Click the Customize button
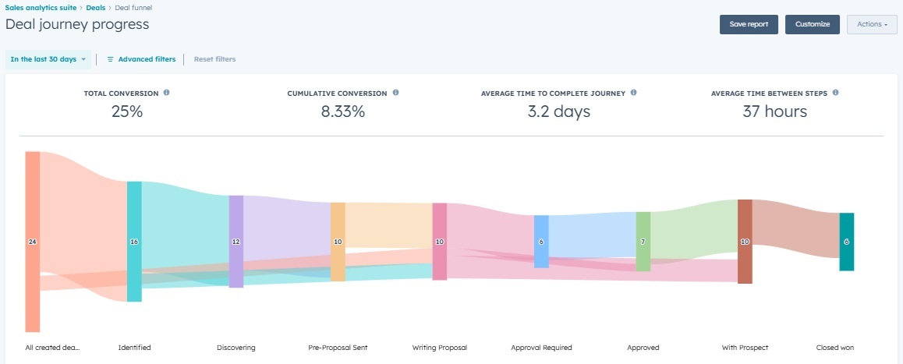 click(812, 24)
